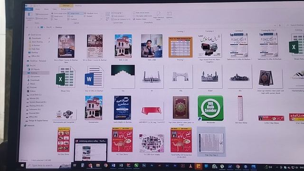The width and height of the screenshot is (304, 171).
Task: Switch layout to List view
Action: point(70,16)
